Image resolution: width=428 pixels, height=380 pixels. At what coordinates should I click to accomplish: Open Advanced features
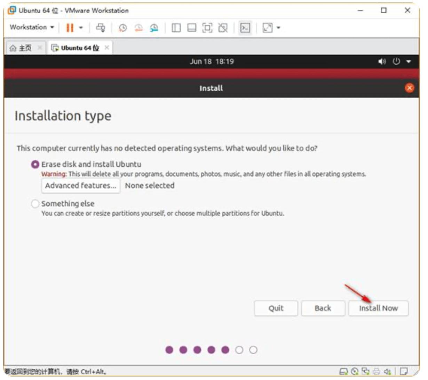[81, 186]
